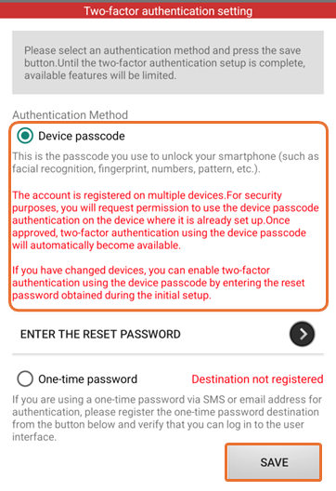Click the red multiple devices warning text
The height and width of the screenshot is (491, 336).
pyautogui.click(x=165, y=220)
